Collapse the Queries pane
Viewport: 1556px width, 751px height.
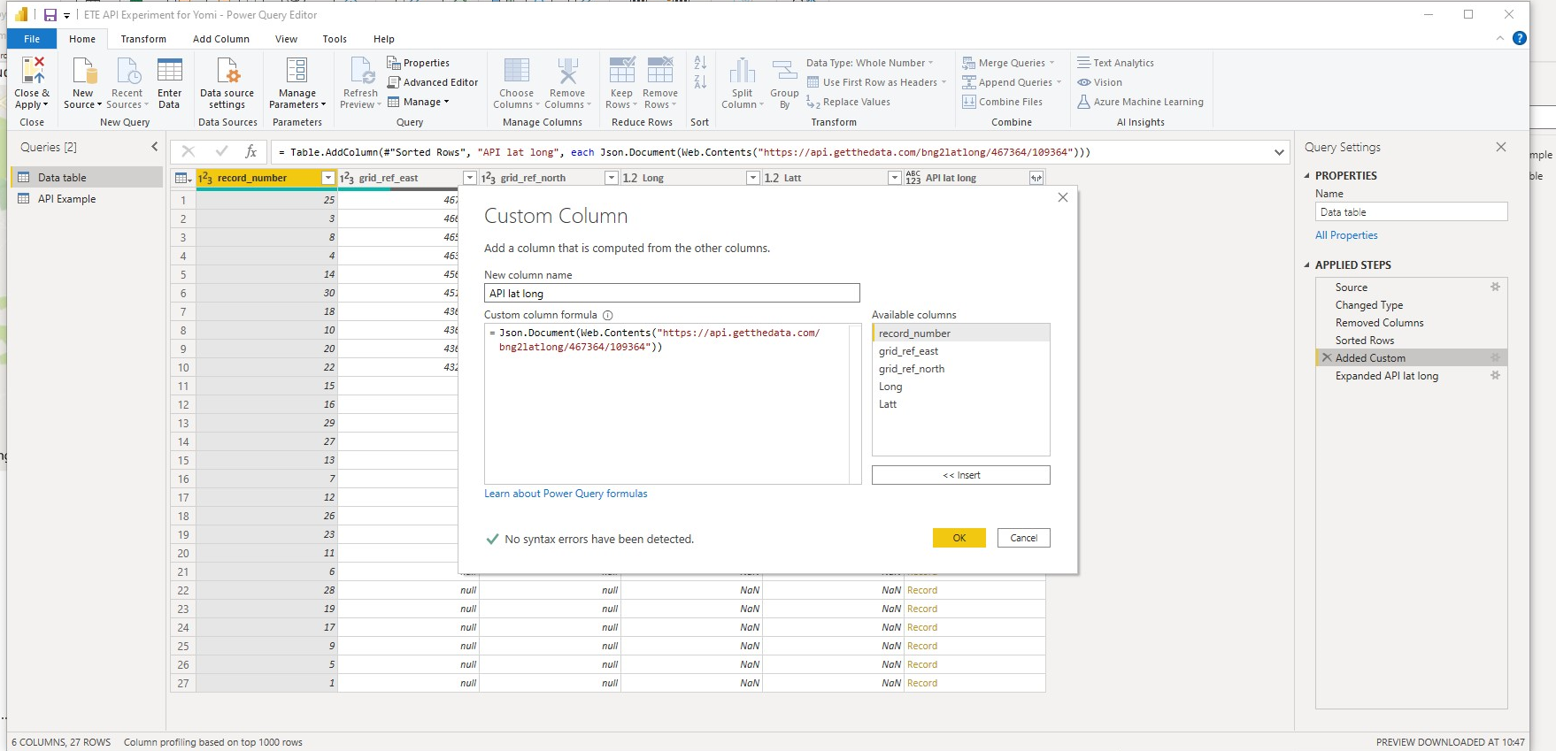point(154,147)
